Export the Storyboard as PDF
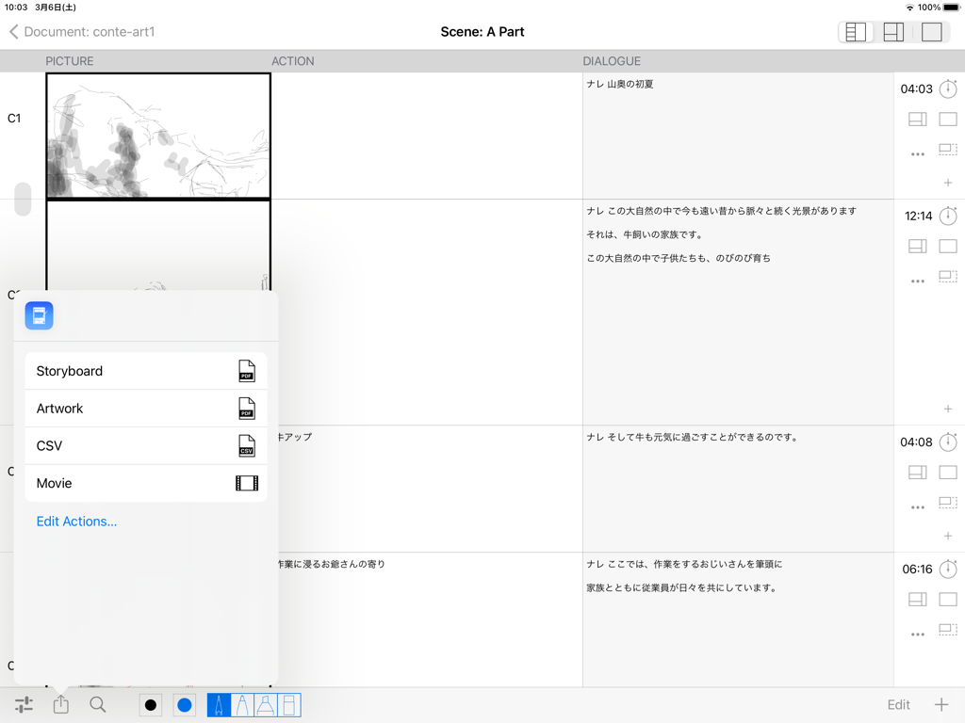This screenshot has width=965, height=723. 146,371
